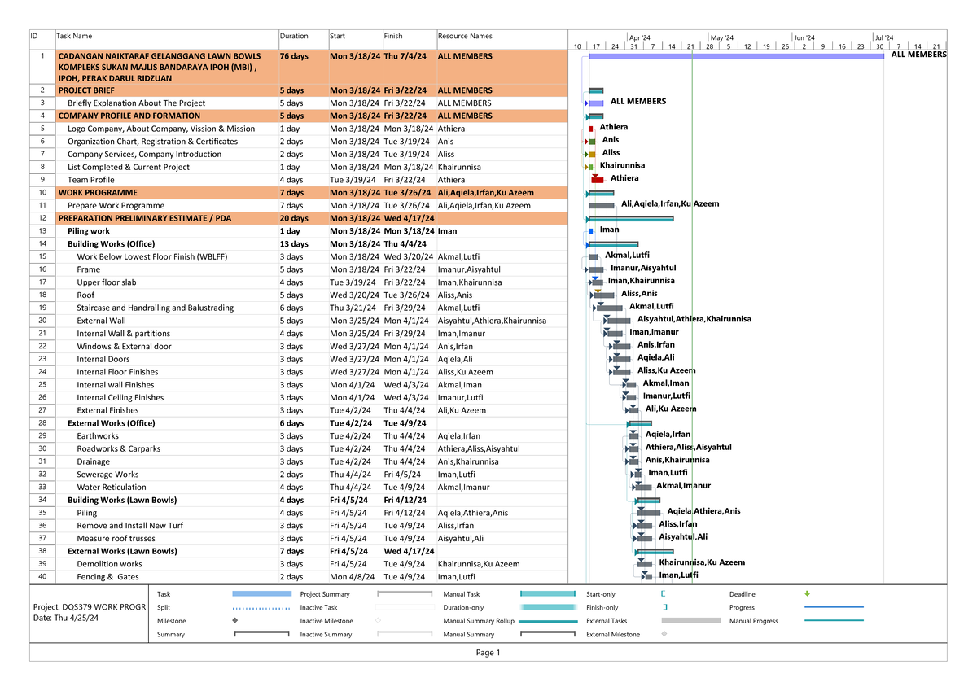The width and height of the screenshot is (977, 691).
Task: Click the Manual Summary Rollup sample in the legend
Action: 547,620
